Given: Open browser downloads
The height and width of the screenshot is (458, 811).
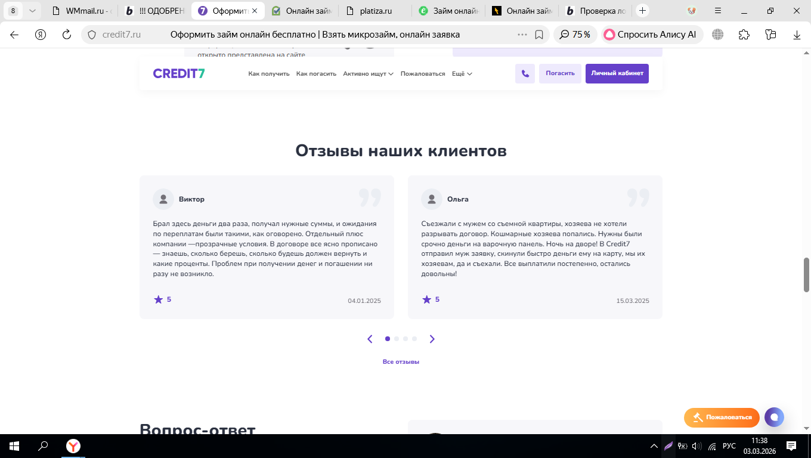Looking at the screenshot, I should point(797,35).
